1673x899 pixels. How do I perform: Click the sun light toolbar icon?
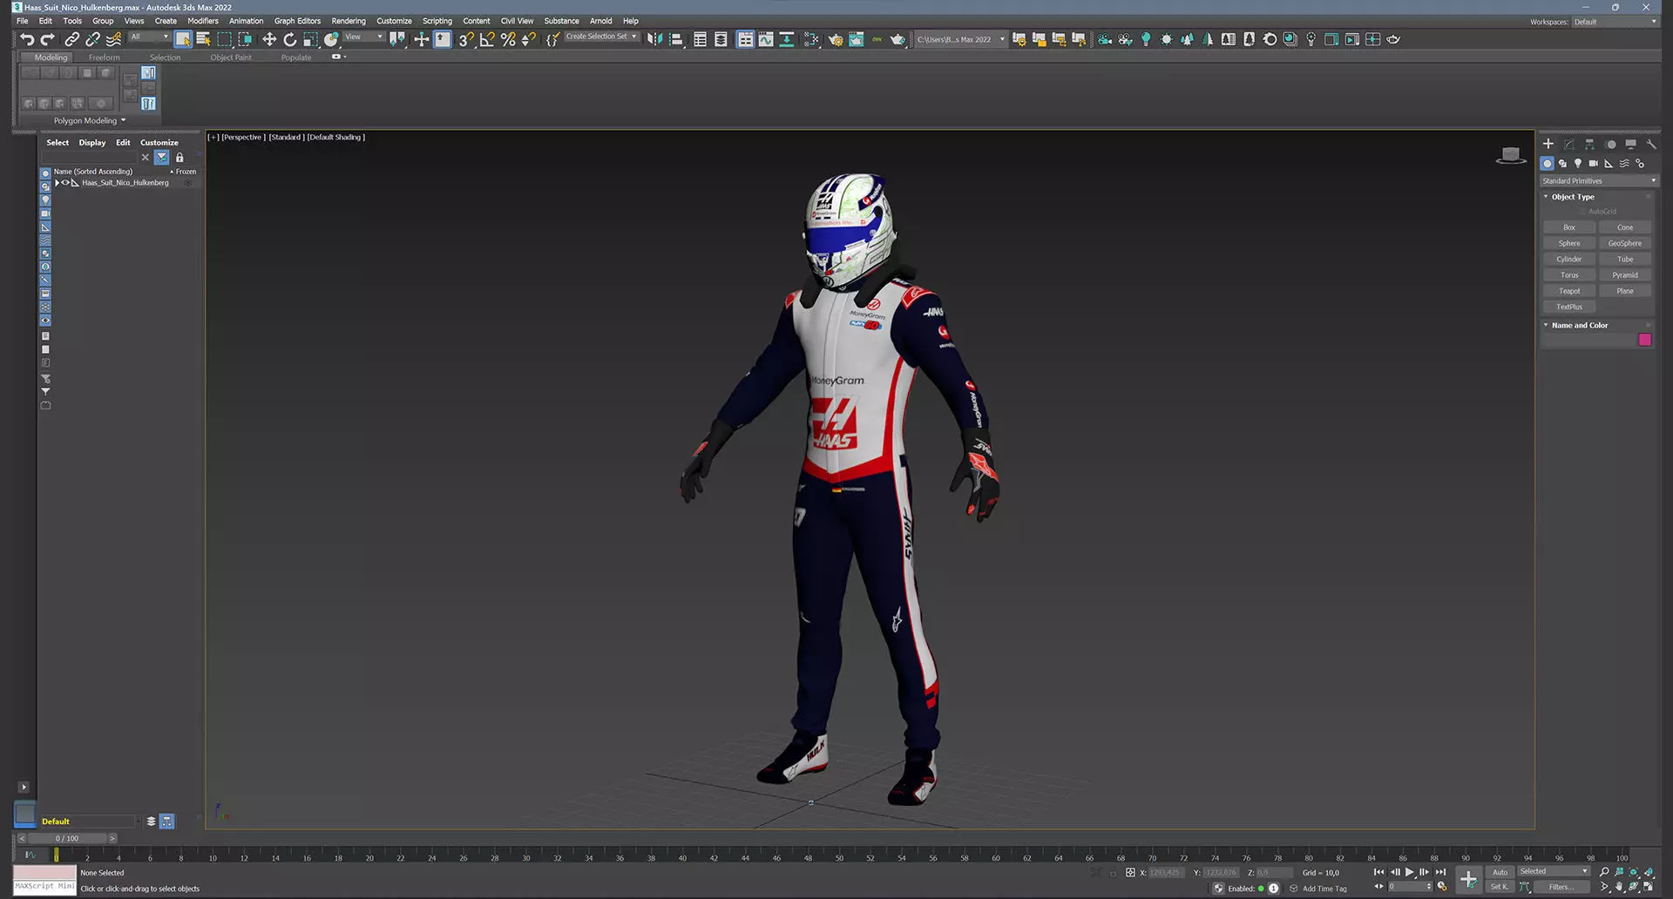(1167, 39)
